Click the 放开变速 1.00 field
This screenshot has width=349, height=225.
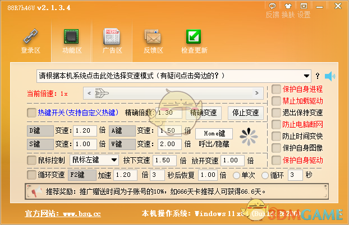233,161
